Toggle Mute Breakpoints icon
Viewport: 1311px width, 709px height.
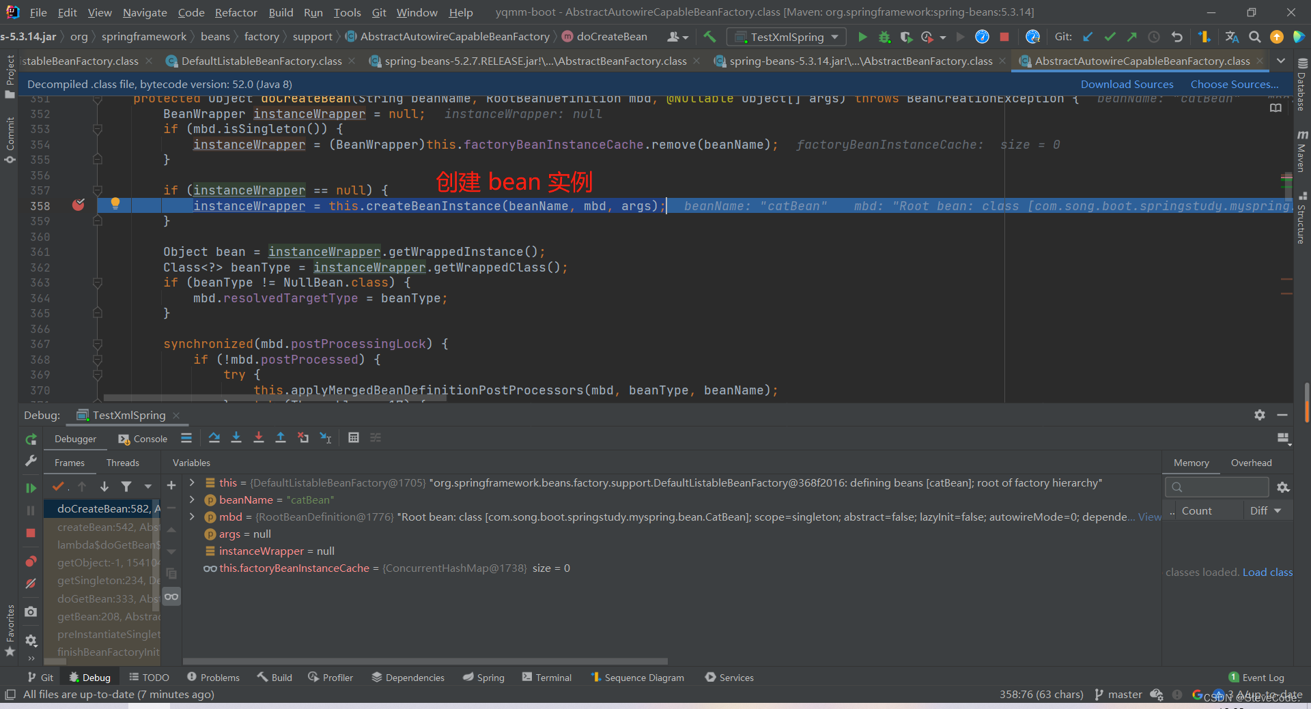tap(31, 584)
